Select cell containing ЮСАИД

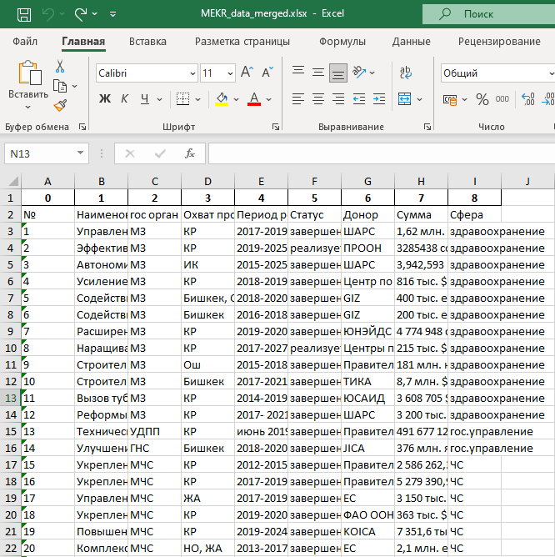click(367, 399)
